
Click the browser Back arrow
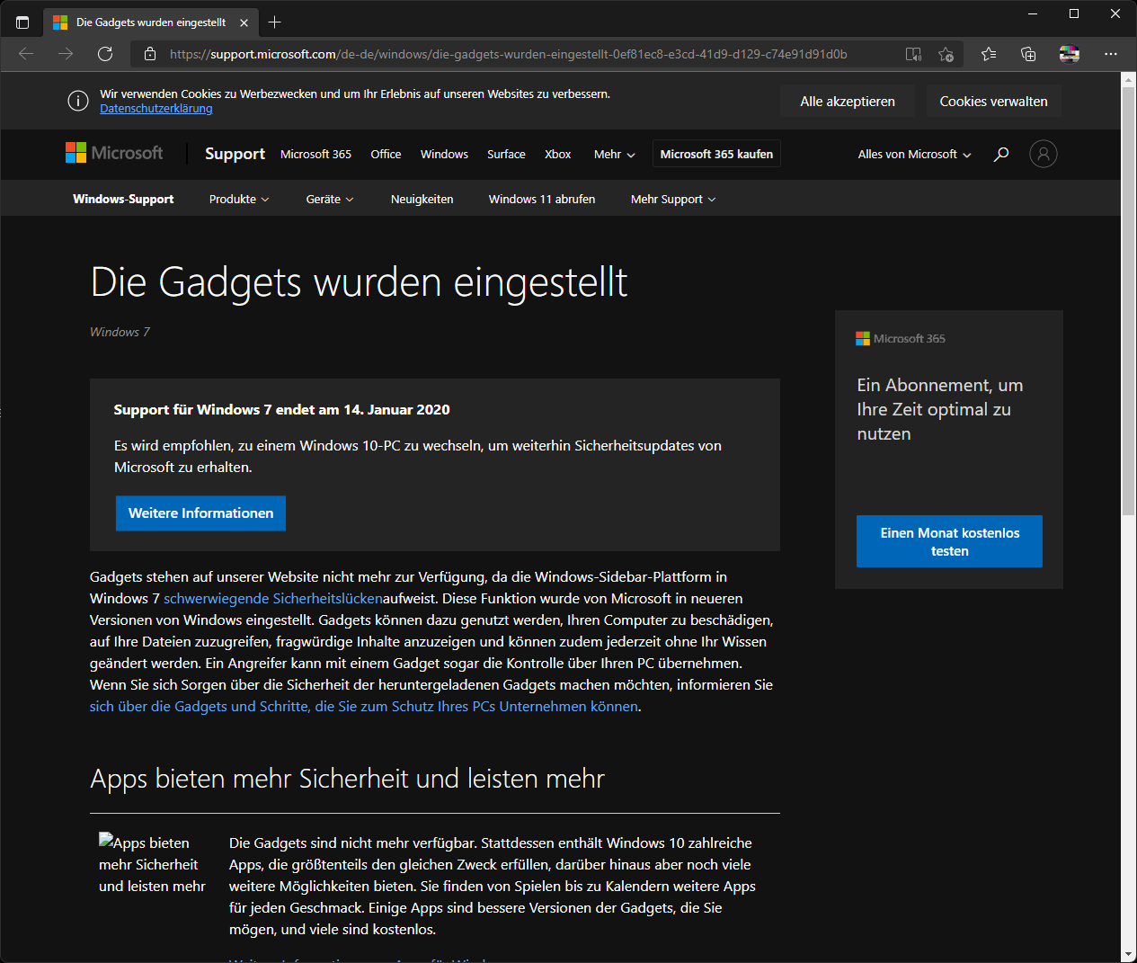[26, 54]
